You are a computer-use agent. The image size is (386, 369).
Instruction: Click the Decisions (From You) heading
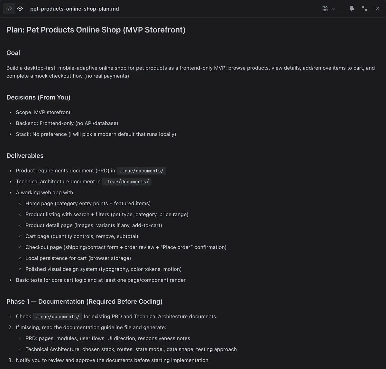[38, 97]
